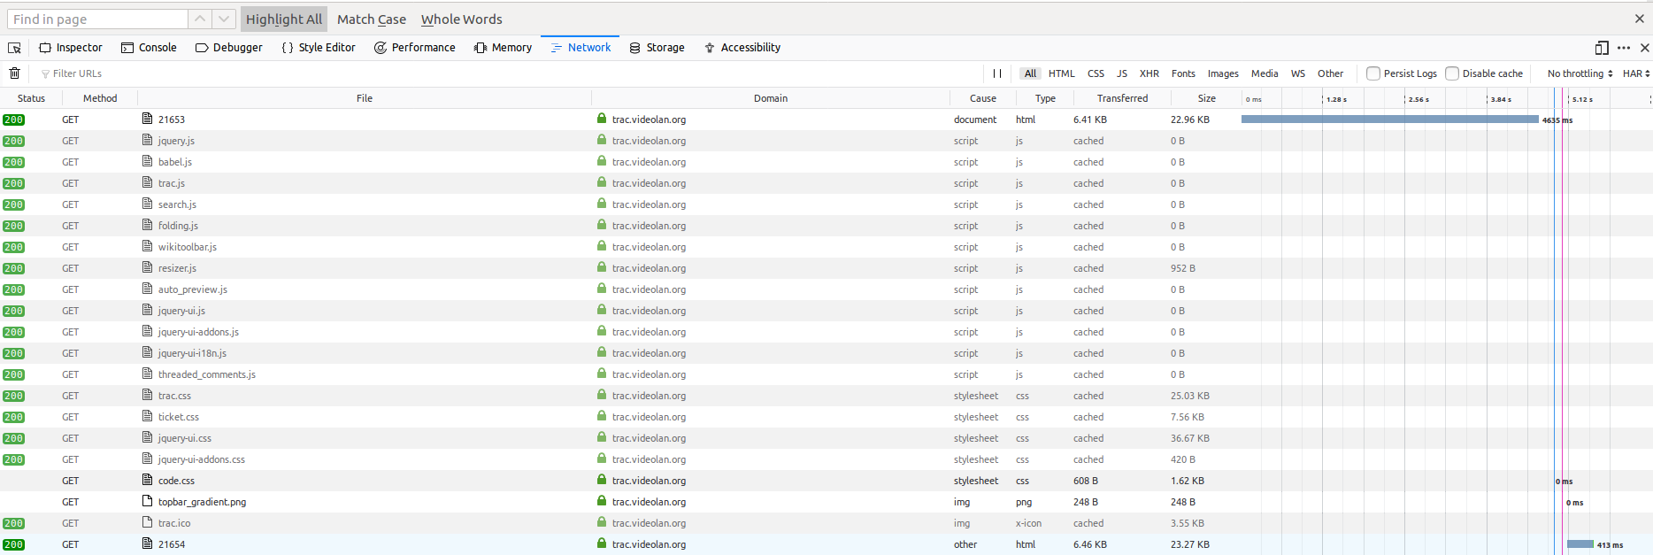The height and width of the screenshot is (555, 1653).
Task: Open devtools more options menu
Action: coord(1624,48)
